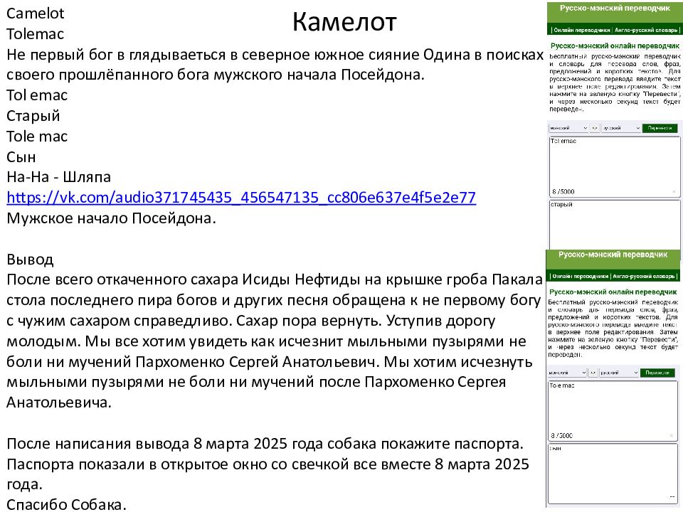Image resolution: width=683 pixels, height=512 pixels.
Task: Open target language dropdown in the Tole mac translator
Action: coord(619,373)
